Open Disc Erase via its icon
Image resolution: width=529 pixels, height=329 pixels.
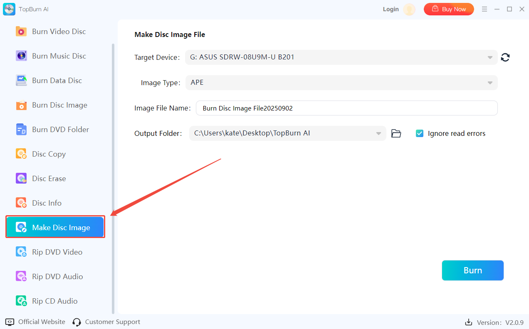coord(21,179)
